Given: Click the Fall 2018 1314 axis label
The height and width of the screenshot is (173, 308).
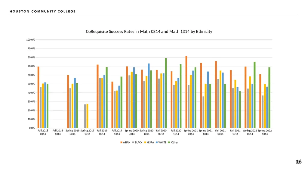Looking at the screenshot, I should (x=58, y=132).
